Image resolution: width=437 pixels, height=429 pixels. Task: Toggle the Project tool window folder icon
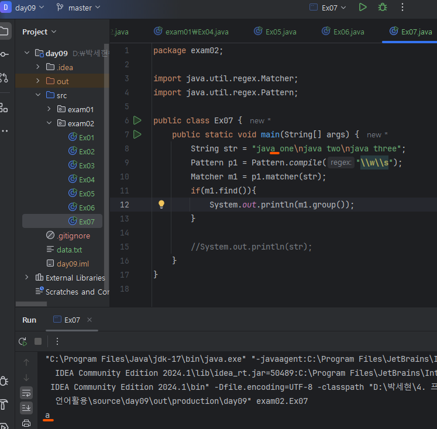coord(5,31)
